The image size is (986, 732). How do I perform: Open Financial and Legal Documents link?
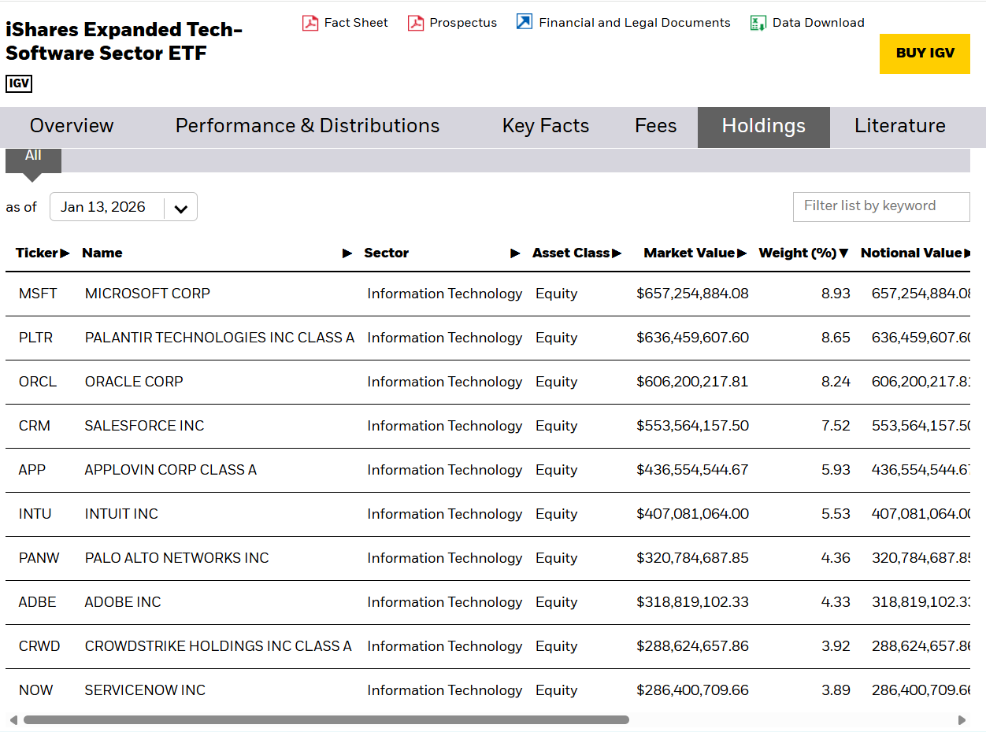pyautogui.click(x=635, y=23)
